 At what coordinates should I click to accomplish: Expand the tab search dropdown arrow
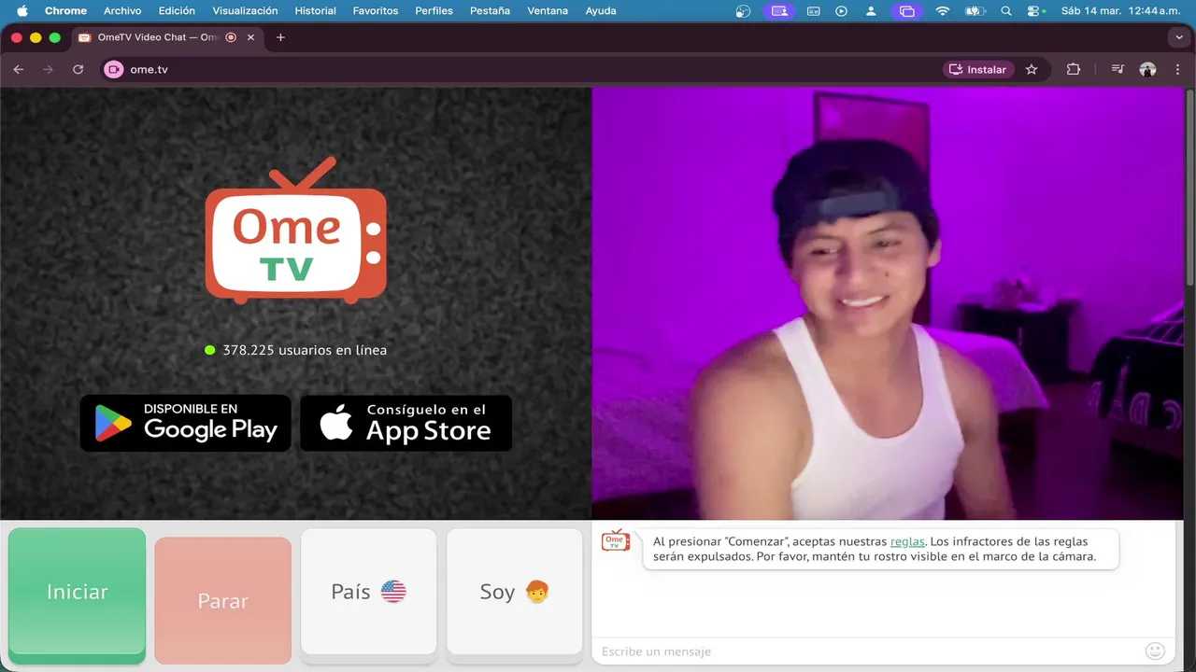point(1177,37)
